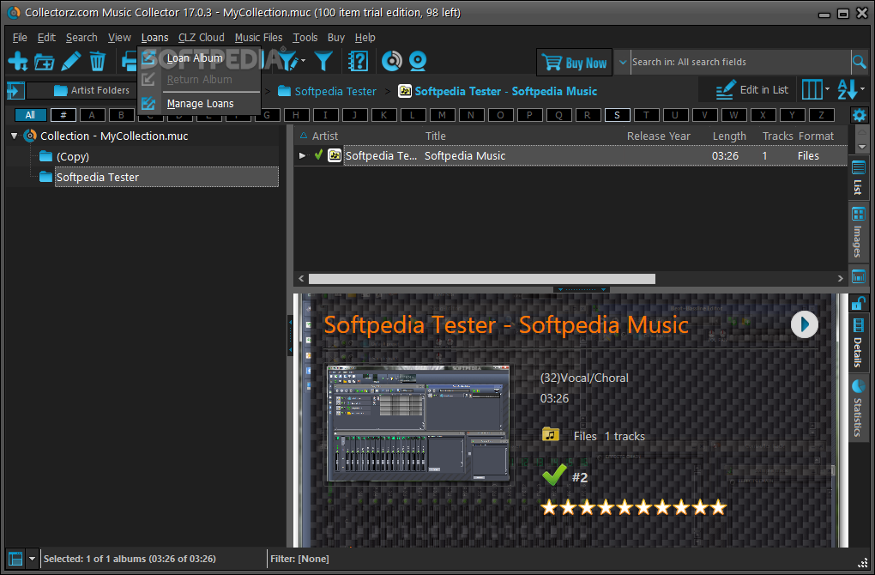Screen dimensions: 875x575
Task: Open the Music Files menu
Action: [x=258, y=38]
